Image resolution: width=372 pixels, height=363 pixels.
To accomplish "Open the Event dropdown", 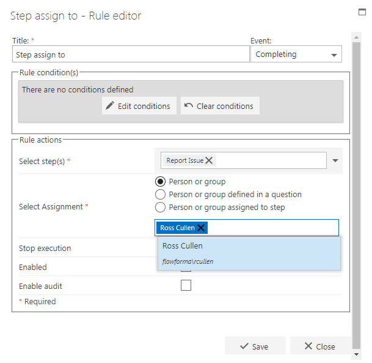I will coord(296,54).
